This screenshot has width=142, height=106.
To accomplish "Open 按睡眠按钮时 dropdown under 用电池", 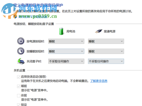I will pyautogui.click(x=66, y=51).
